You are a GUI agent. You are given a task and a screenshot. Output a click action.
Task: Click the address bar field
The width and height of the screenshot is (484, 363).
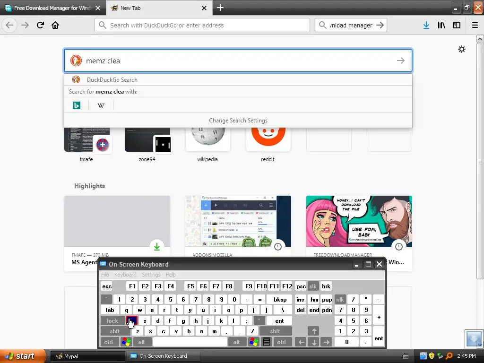202,25
